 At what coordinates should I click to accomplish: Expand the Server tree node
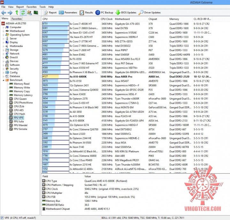(x=4, y=39)
